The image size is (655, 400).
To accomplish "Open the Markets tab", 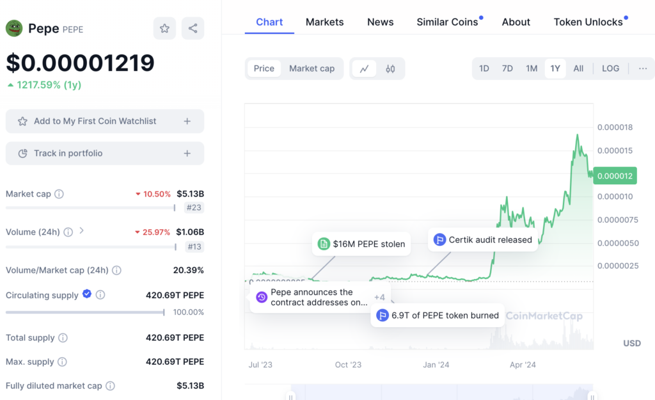I will [x=324, y=22].
